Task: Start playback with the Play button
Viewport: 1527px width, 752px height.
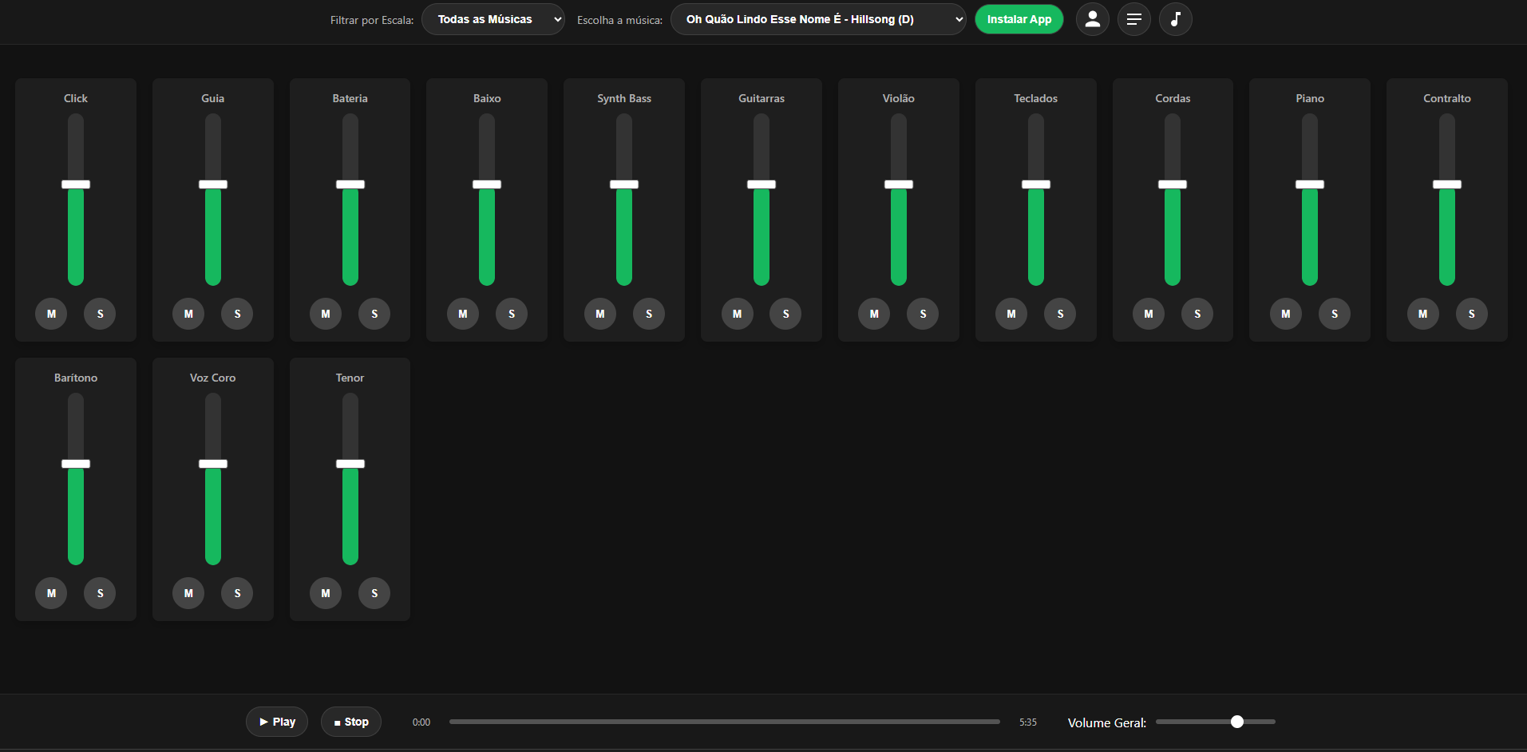Action: tap(277, 722)
